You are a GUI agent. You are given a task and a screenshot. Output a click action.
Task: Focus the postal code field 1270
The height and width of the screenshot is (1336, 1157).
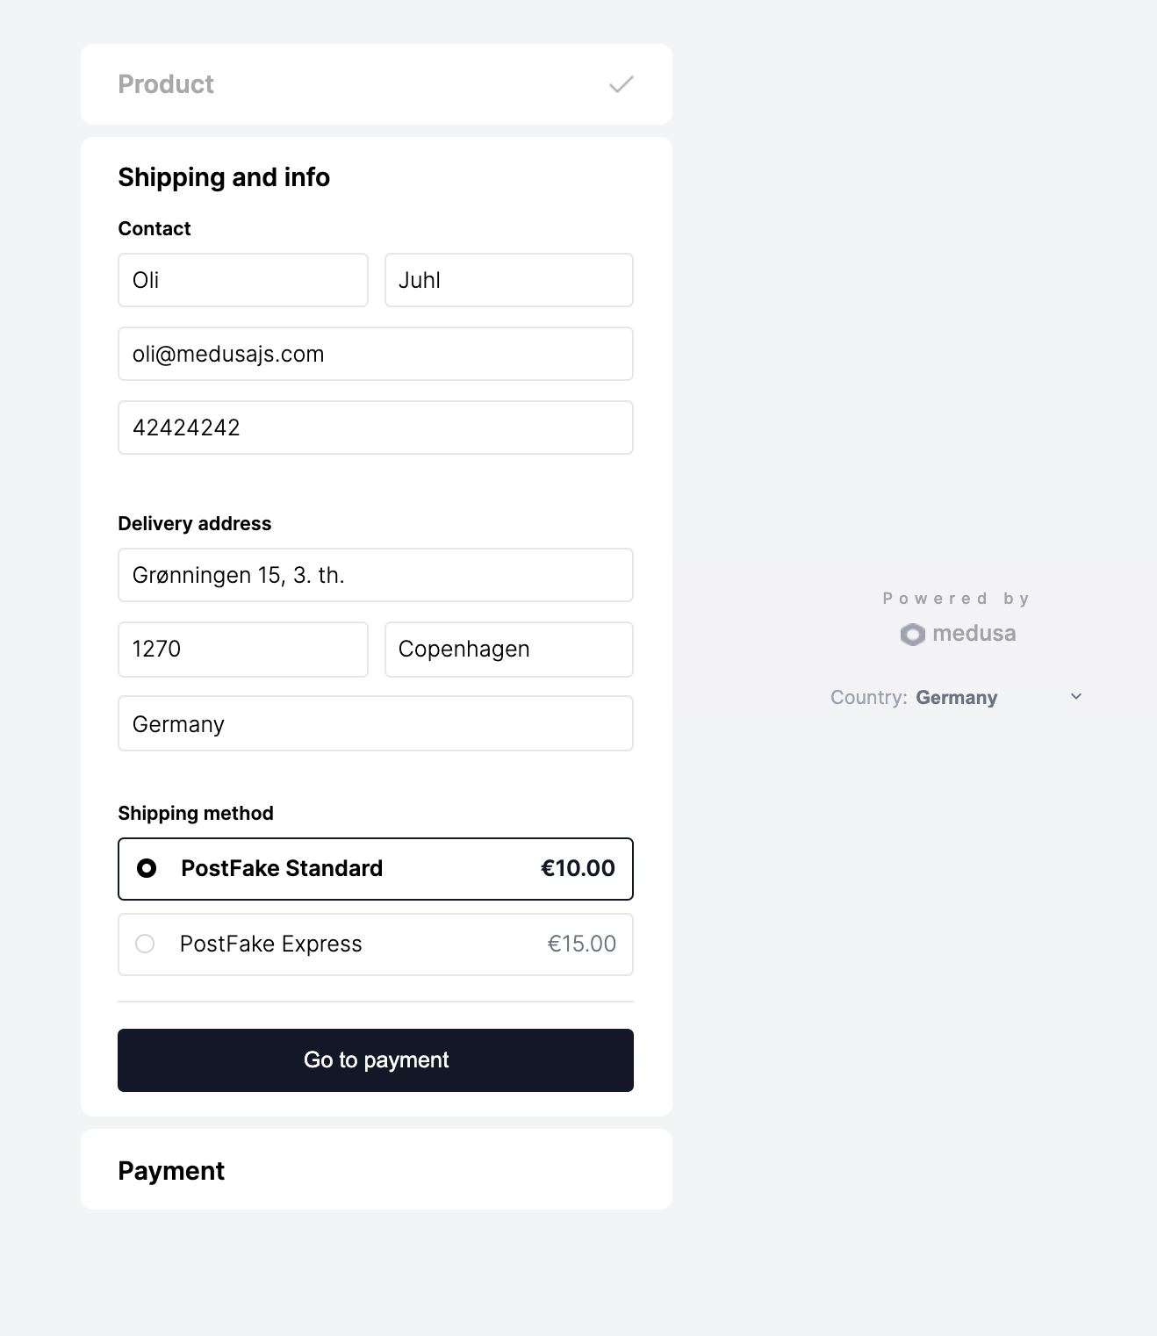coord(243,650)
